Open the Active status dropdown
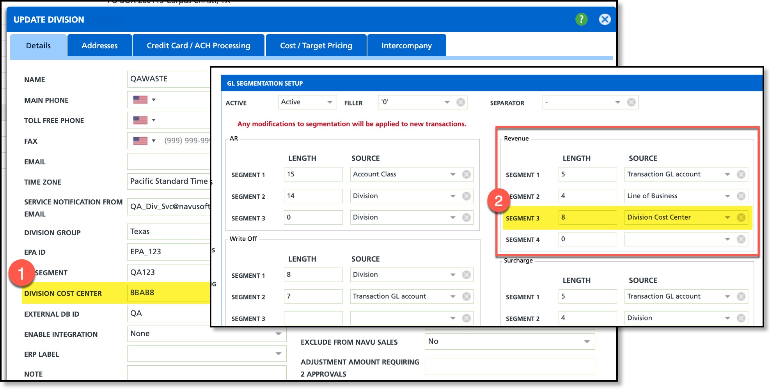This screenshot has height=391, width=777. (330, 102)
